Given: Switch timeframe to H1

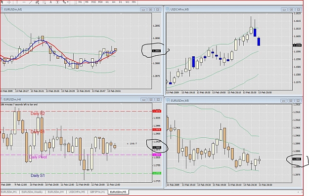Looking at the screenshot, I should click(107, 2).
